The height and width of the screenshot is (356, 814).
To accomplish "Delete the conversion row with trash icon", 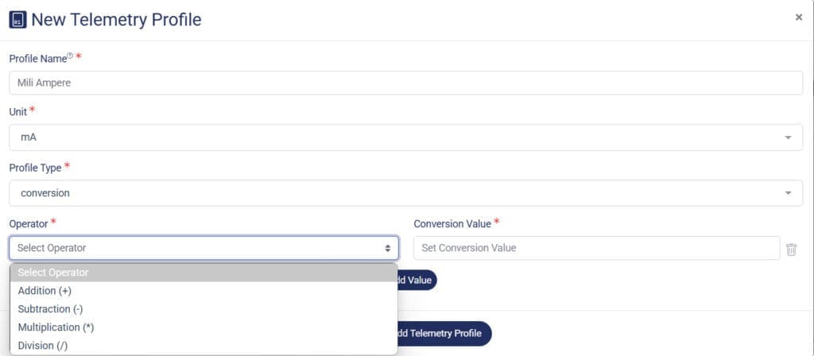I will click(792, 250).
